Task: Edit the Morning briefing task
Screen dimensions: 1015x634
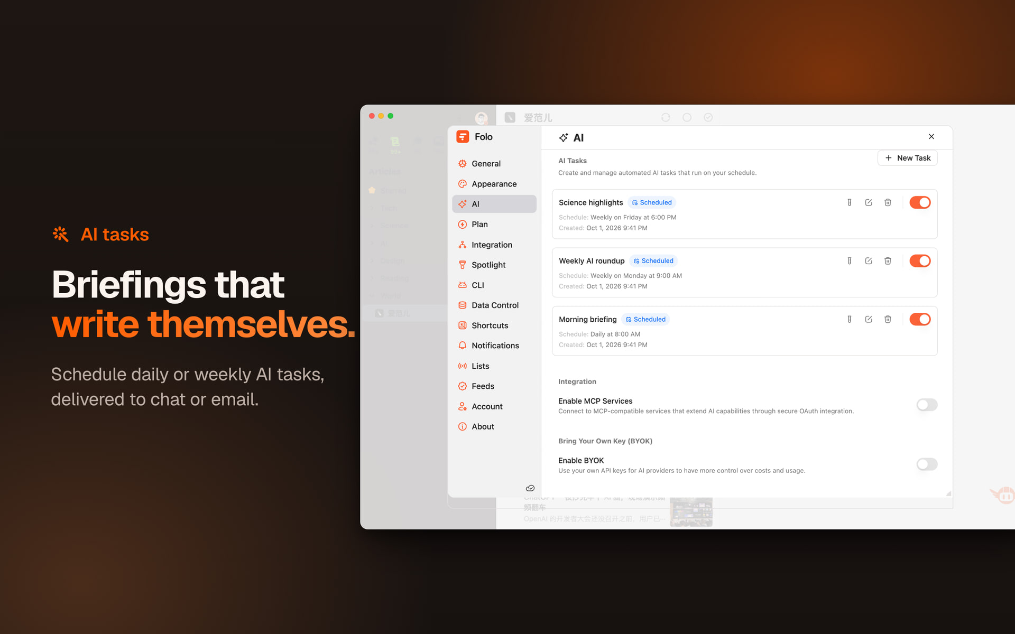Action: (869, 319)
